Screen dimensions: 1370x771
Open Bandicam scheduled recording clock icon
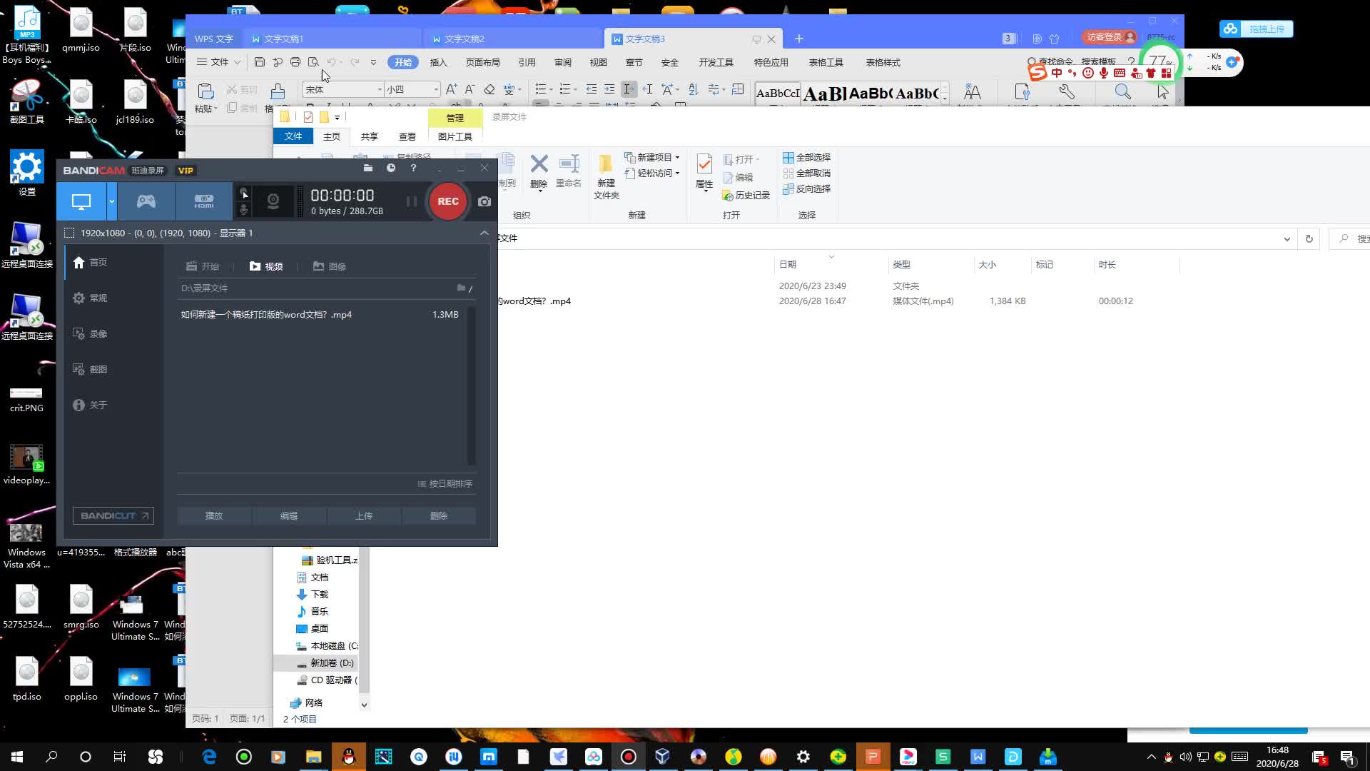[x=391, y=168]
